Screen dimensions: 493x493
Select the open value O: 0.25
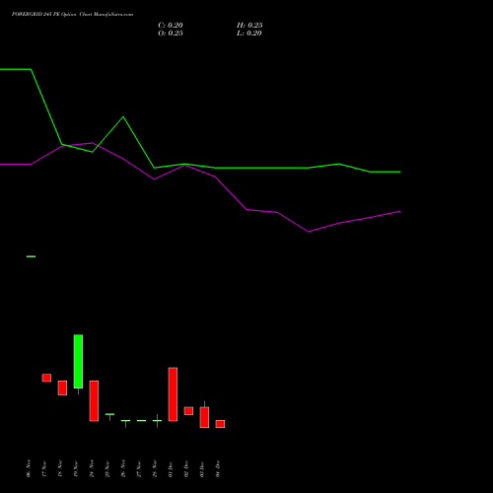point(171,34)
